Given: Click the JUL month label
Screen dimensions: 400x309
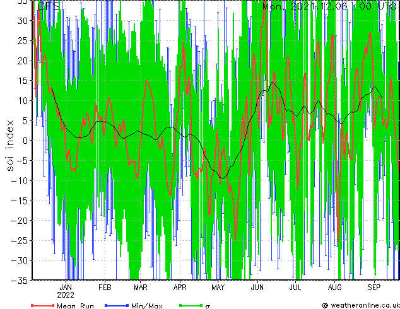Looking at the screenshot, I should point(295,288).
